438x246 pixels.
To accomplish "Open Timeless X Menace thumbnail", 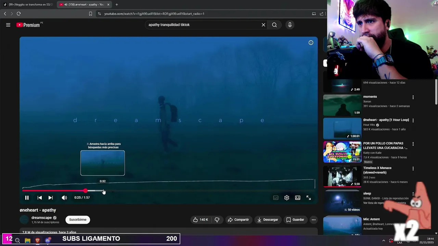I will coord(342,176).
